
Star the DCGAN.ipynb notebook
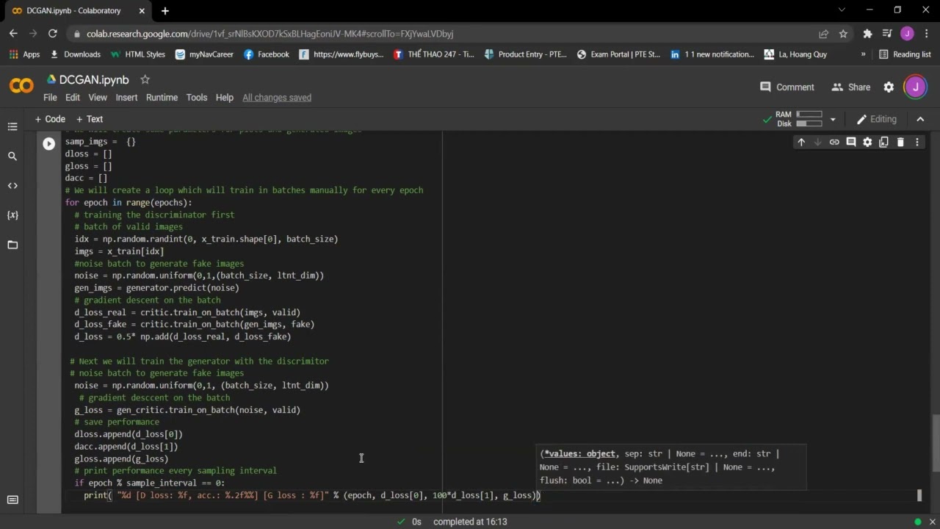click(x=145, y=79)
